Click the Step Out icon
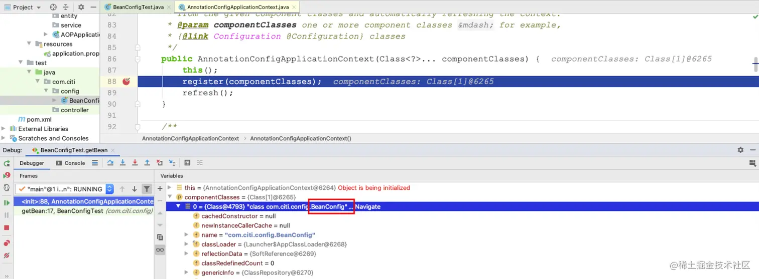This screenshot has height=279, width=759. [147, 163]
